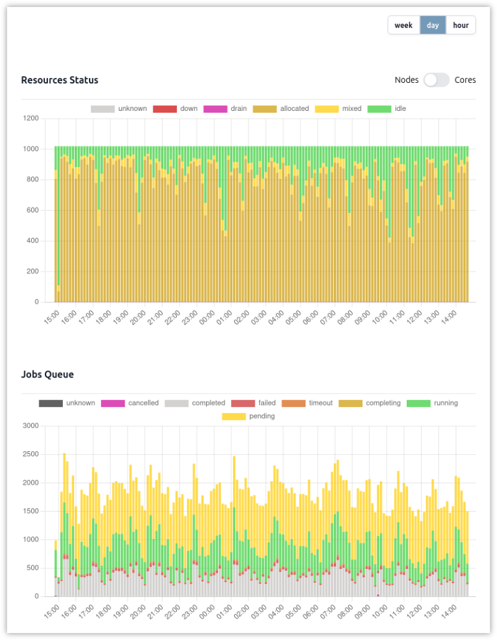Toggle the failed legend swatch
This screenshot has width=497, height=640.
pos(243,403)
